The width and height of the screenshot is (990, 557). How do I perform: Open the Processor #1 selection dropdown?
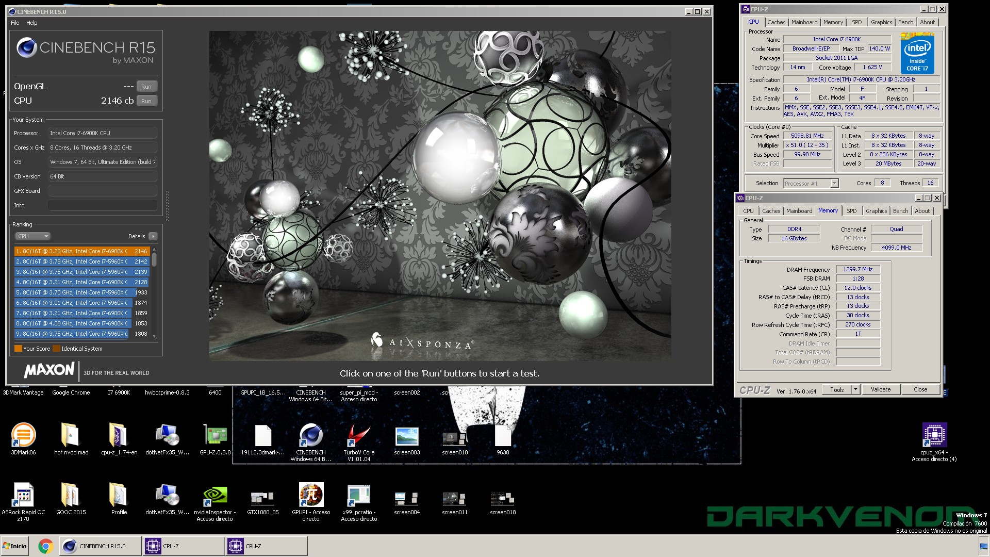[811, 183]
